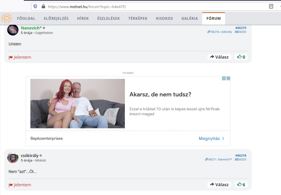
Task: Open the ELŐREJELZÉS menu item
Action: coord(56,18)
